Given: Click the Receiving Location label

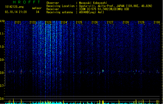Looking at the screenshot, I should (x=60, y=6).
